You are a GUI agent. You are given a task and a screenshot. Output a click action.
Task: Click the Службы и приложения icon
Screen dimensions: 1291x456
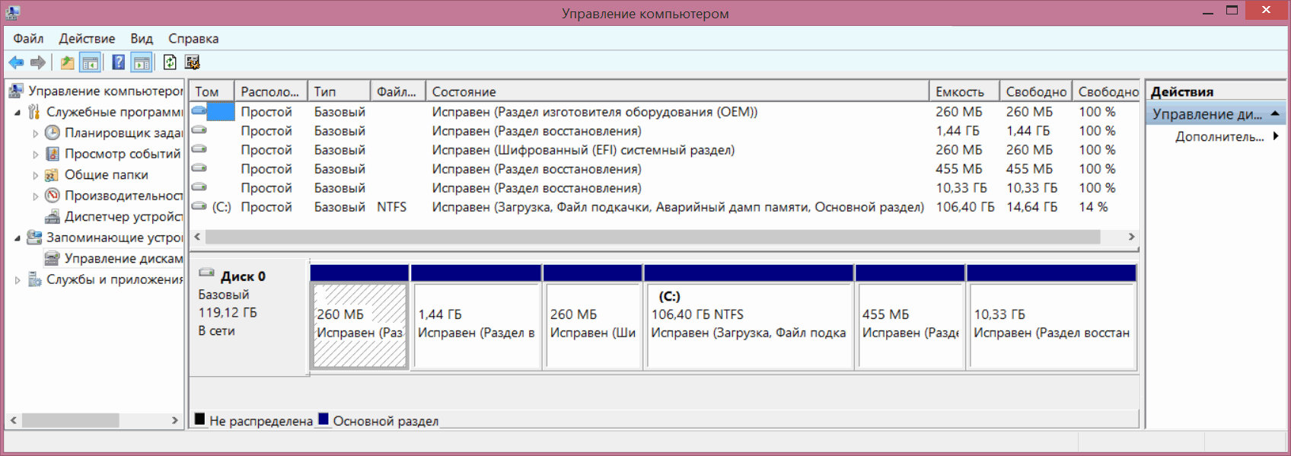pyautogui.click(x=34, y=279)
